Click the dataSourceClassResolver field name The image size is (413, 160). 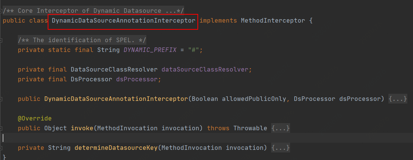206,70
